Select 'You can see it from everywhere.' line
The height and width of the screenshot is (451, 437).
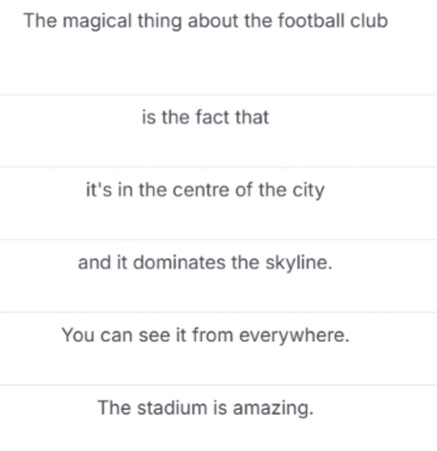coord(218,349)
